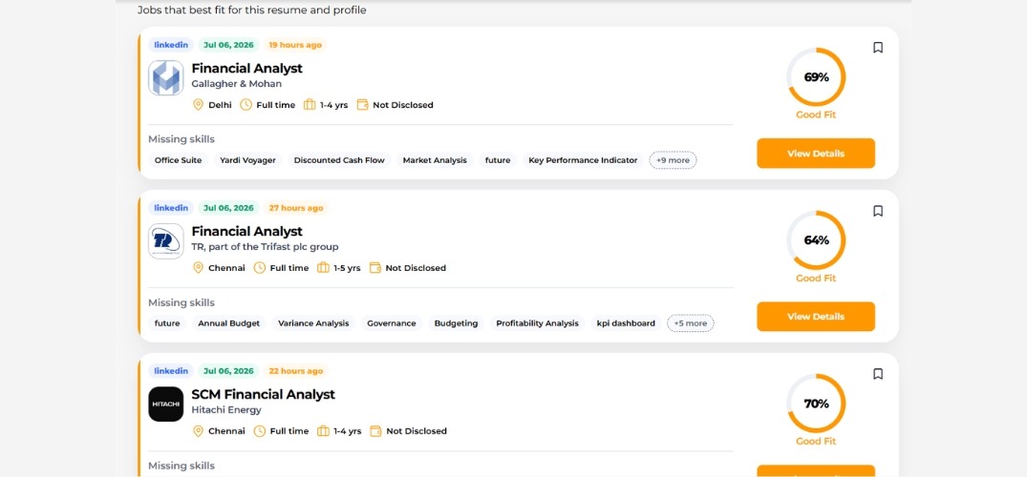Click the Delhi location icon
1027x477 pixels.
(198, 105)
